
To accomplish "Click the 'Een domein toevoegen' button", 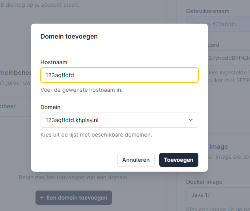I will (x=74, y=198).
